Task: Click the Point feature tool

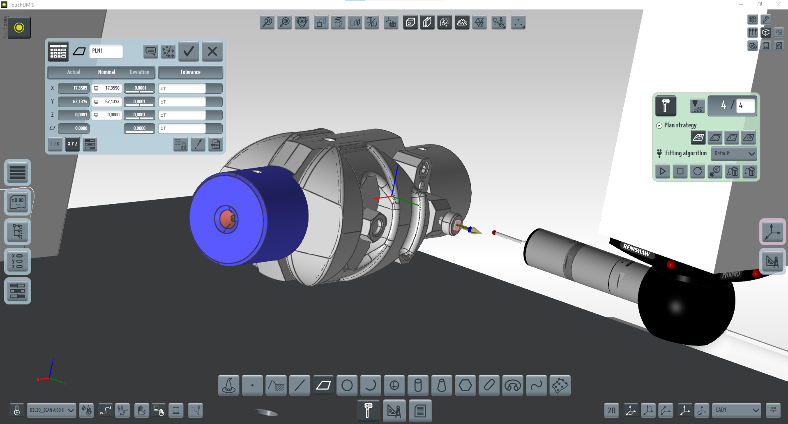Action: 252,385
